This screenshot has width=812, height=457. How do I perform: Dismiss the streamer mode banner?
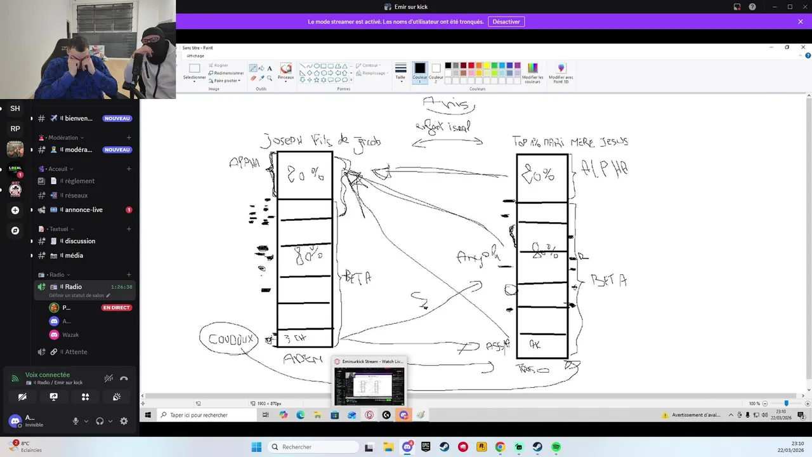click(801, 22)
